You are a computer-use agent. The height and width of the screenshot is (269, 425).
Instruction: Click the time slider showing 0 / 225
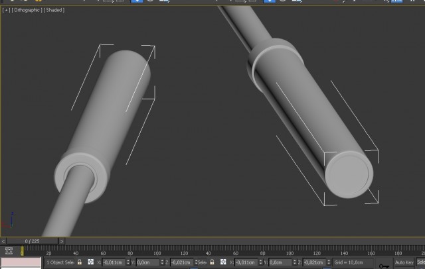pos(33,241)
